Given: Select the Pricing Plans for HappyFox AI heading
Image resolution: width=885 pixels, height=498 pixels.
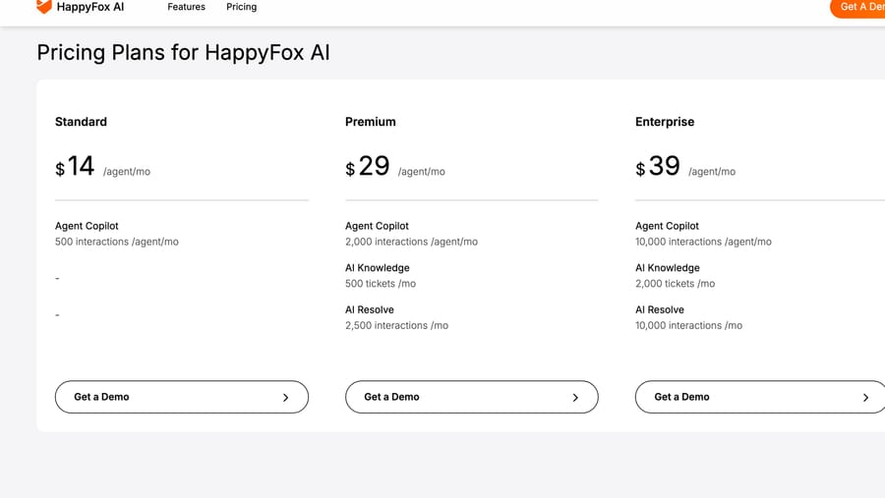Looking at the screenshot, I should (184, 52).
